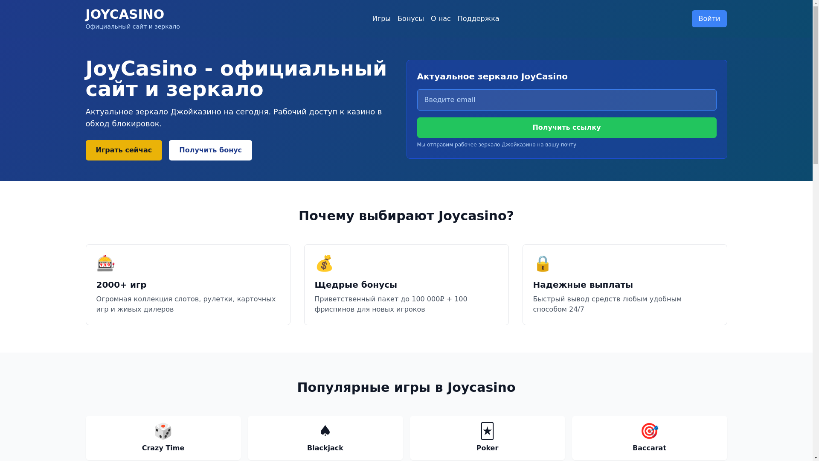
Task: Click the Официальный сайт и зеркало header subtitle
Action: coord(133,26)
